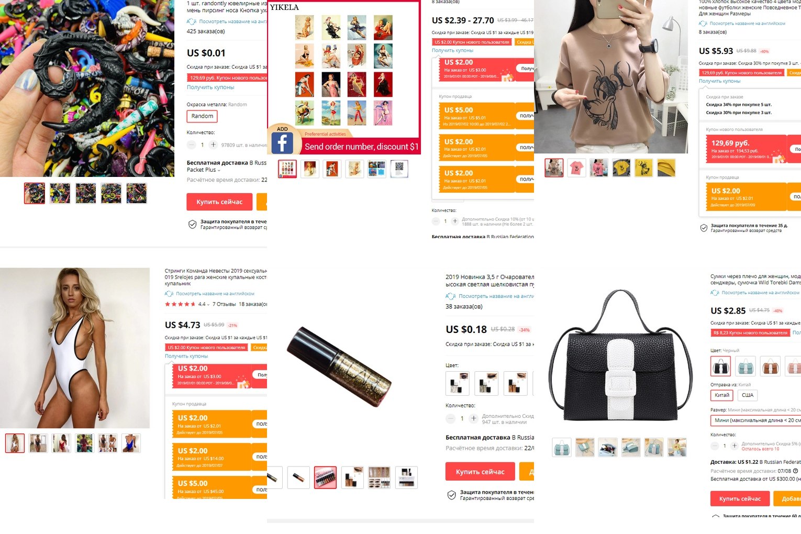Click minus quantity button for lipstick item
The width and height of the screenshot is (801, 534).
(x=451, y=418)
